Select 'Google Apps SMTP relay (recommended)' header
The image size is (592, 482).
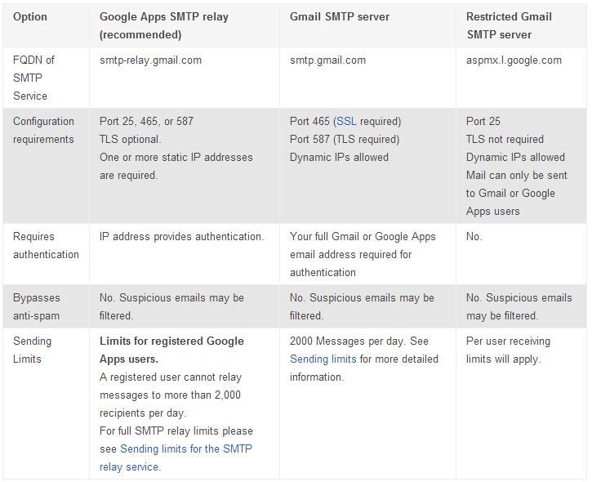tap(164, 25)
